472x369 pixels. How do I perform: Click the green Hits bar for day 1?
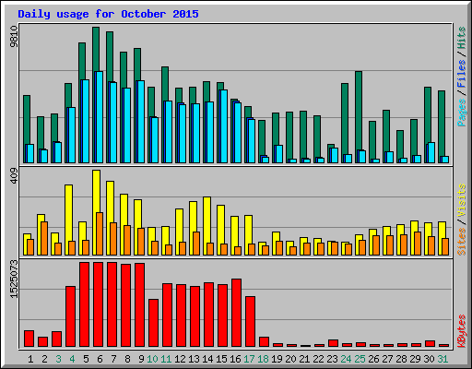(x=27, y=120)
